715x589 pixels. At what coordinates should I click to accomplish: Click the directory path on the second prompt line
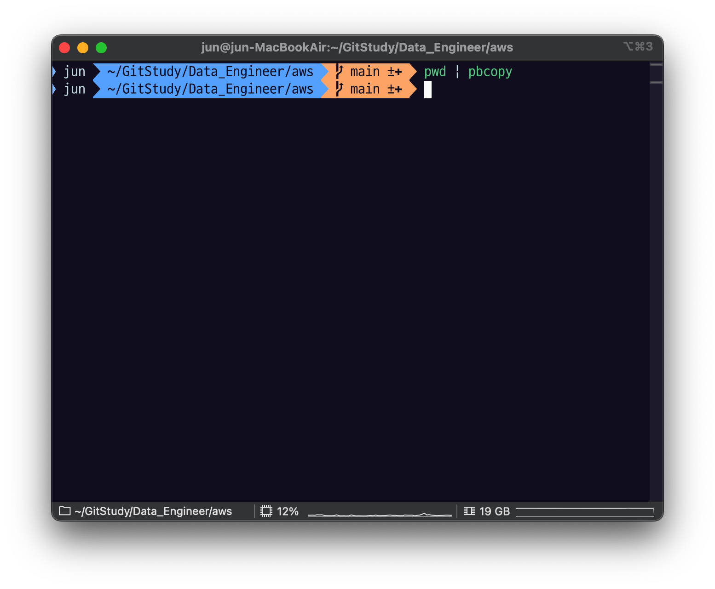[210, 89]
